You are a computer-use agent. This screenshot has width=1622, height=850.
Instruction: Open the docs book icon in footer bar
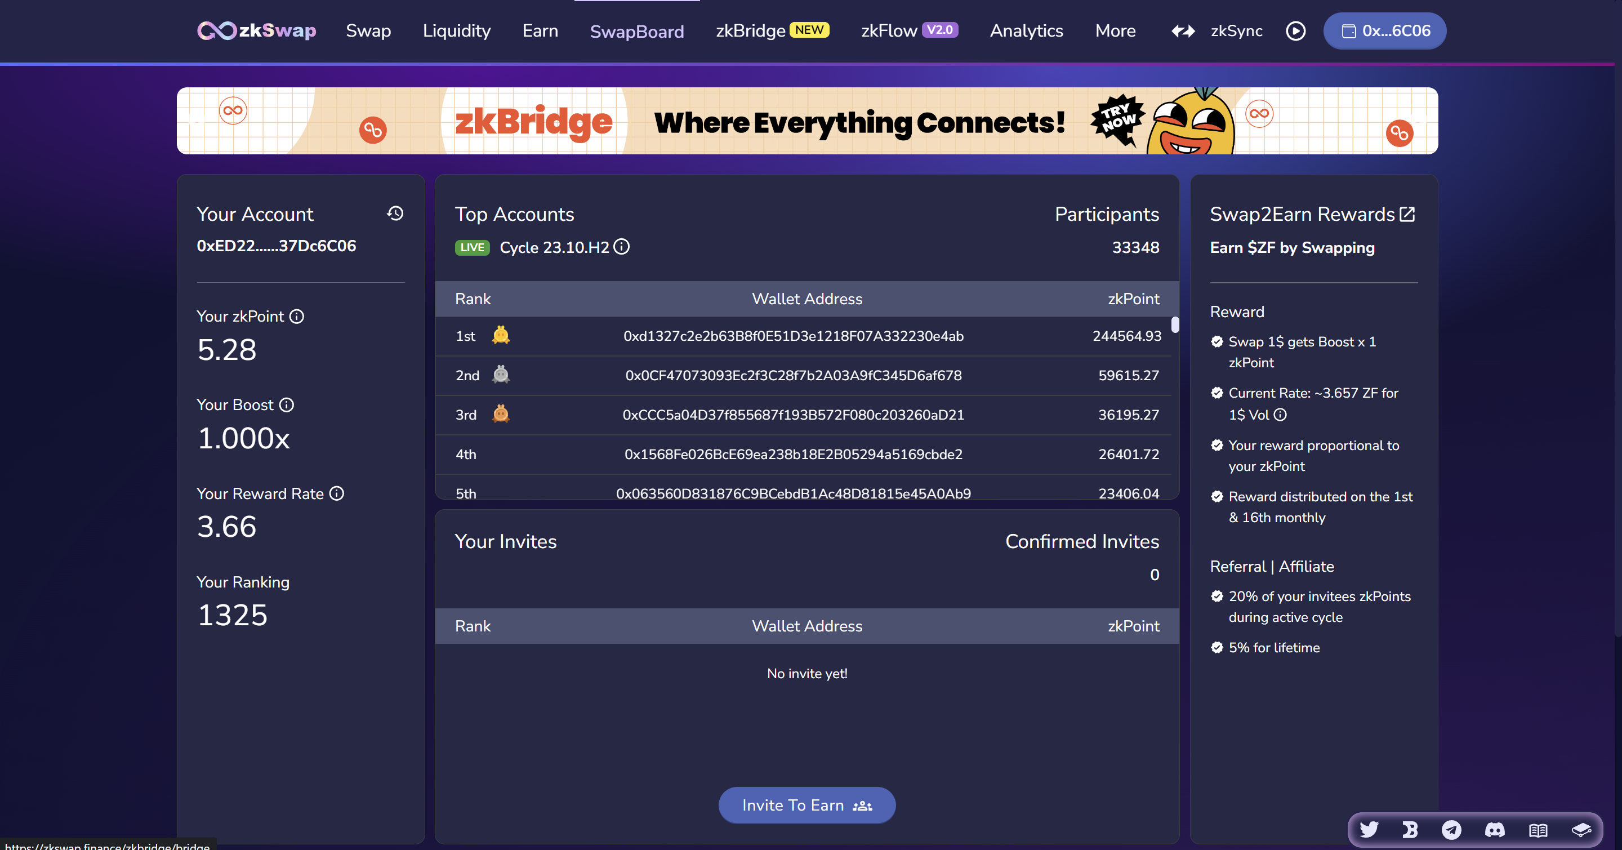(1538, 830)
